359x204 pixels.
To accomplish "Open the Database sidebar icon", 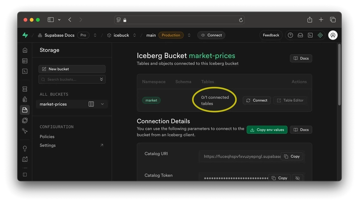I will coord(25,89).
